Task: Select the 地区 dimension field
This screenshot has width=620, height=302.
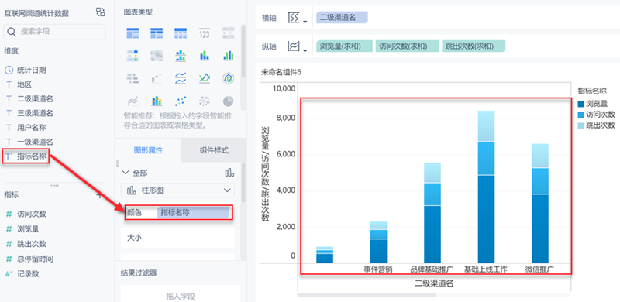Action: 24,84
